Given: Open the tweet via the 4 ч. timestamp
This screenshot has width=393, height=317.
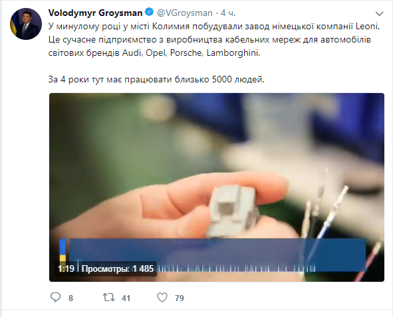Looking at the screenshot, I should click(x=228, y=13).
